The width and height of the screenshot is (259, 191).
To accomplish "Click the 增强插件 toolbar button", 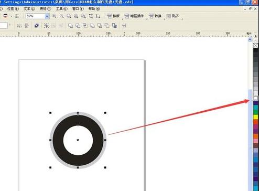I will click(134, 16).
